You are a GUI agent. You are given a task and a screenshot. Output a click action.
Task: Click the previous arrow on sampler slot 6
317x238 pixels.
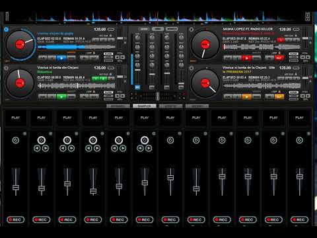point(141,149)
